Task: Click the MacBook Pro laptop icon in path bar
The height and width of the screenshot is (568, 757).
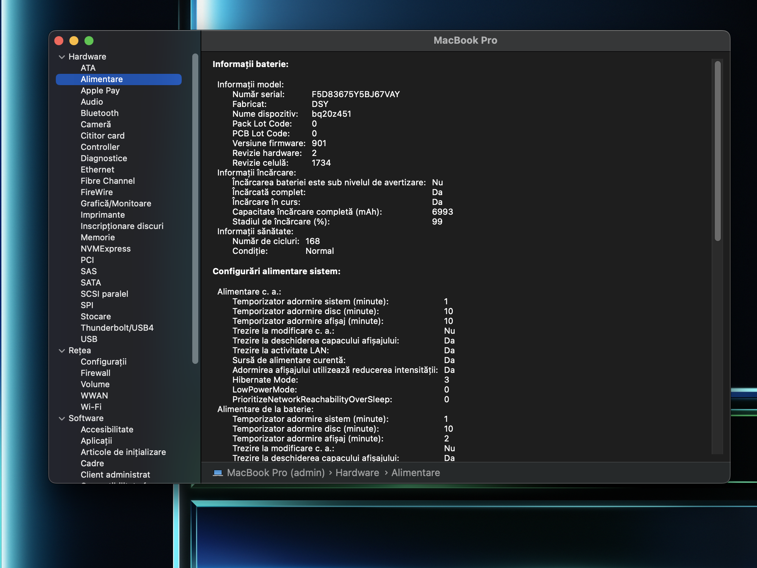Action: click(x=218, y=473)
